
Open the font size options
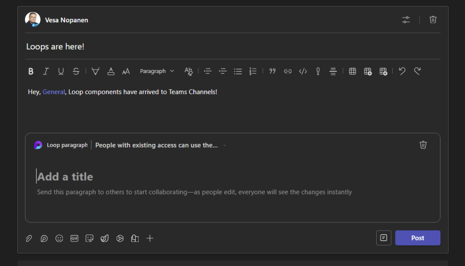(x=126, y=71)
